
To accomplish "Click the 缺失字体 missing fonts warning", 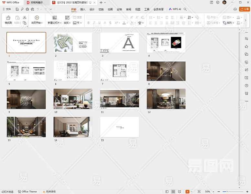I will click(x=49, y=192).
